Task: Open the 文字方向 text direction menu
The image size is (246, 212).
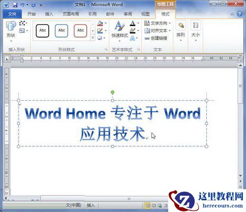Action: coord(158,23)
